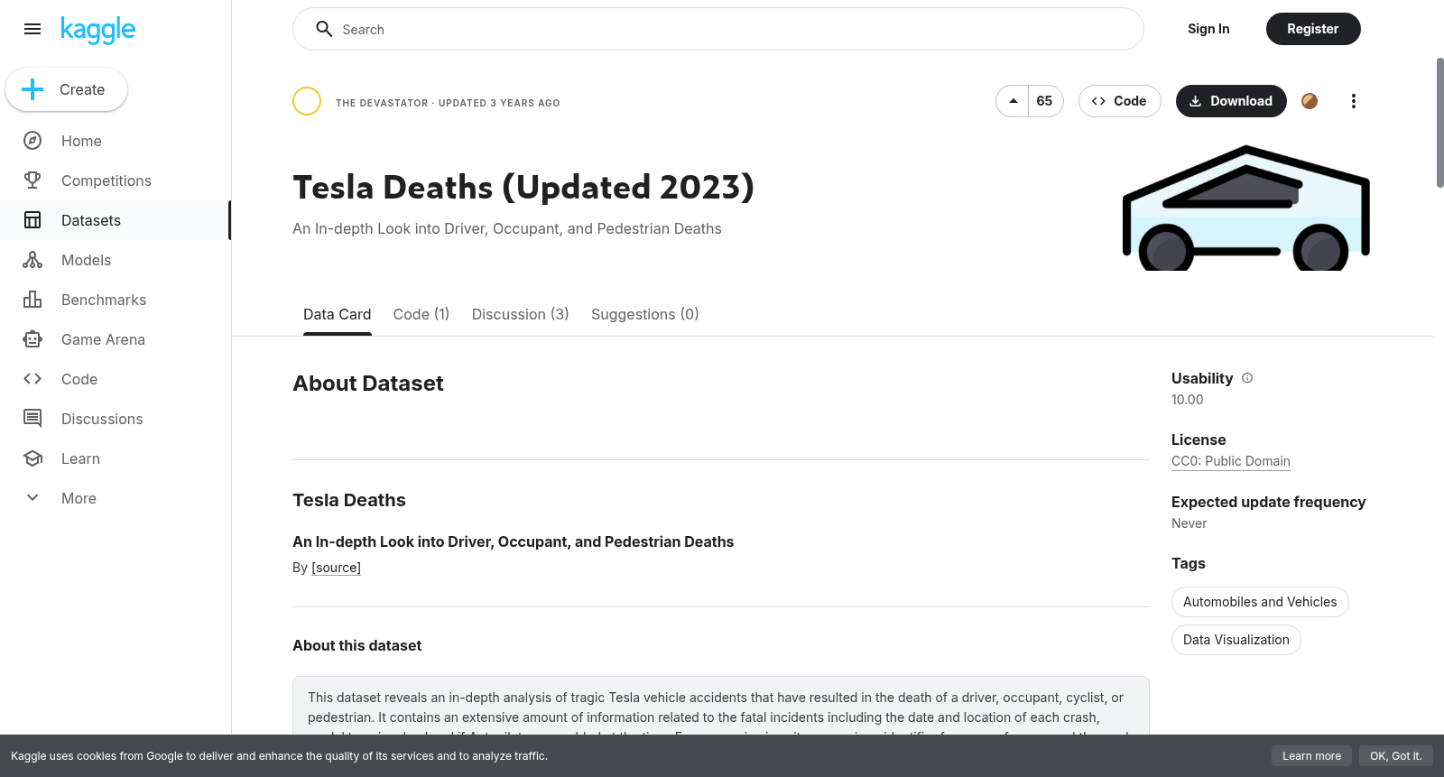Open the three-dot more options menu
Screen dimensions: 1444x777
[1353, 101]
